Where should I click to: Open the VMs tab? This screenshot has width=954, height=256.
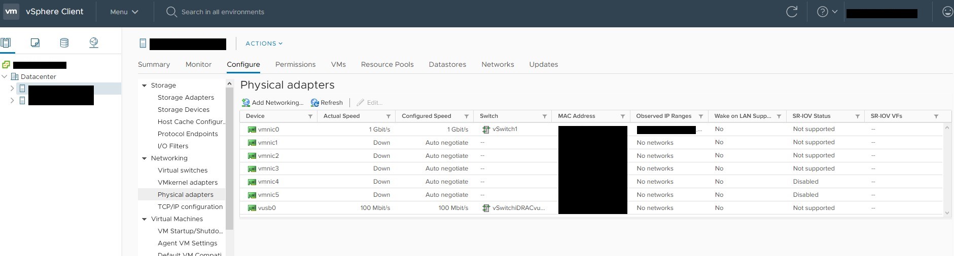338,64
